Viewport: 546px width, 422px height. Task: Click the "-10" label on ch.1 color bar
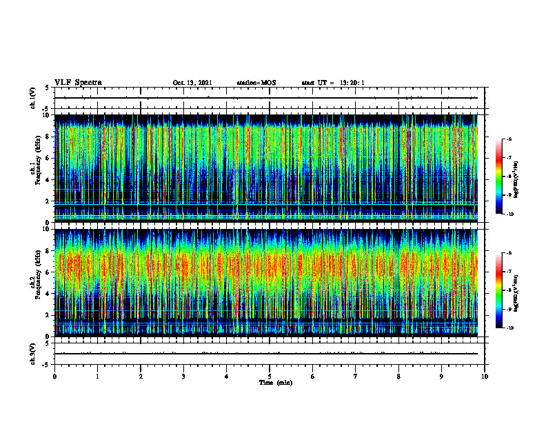click(509, 214)
